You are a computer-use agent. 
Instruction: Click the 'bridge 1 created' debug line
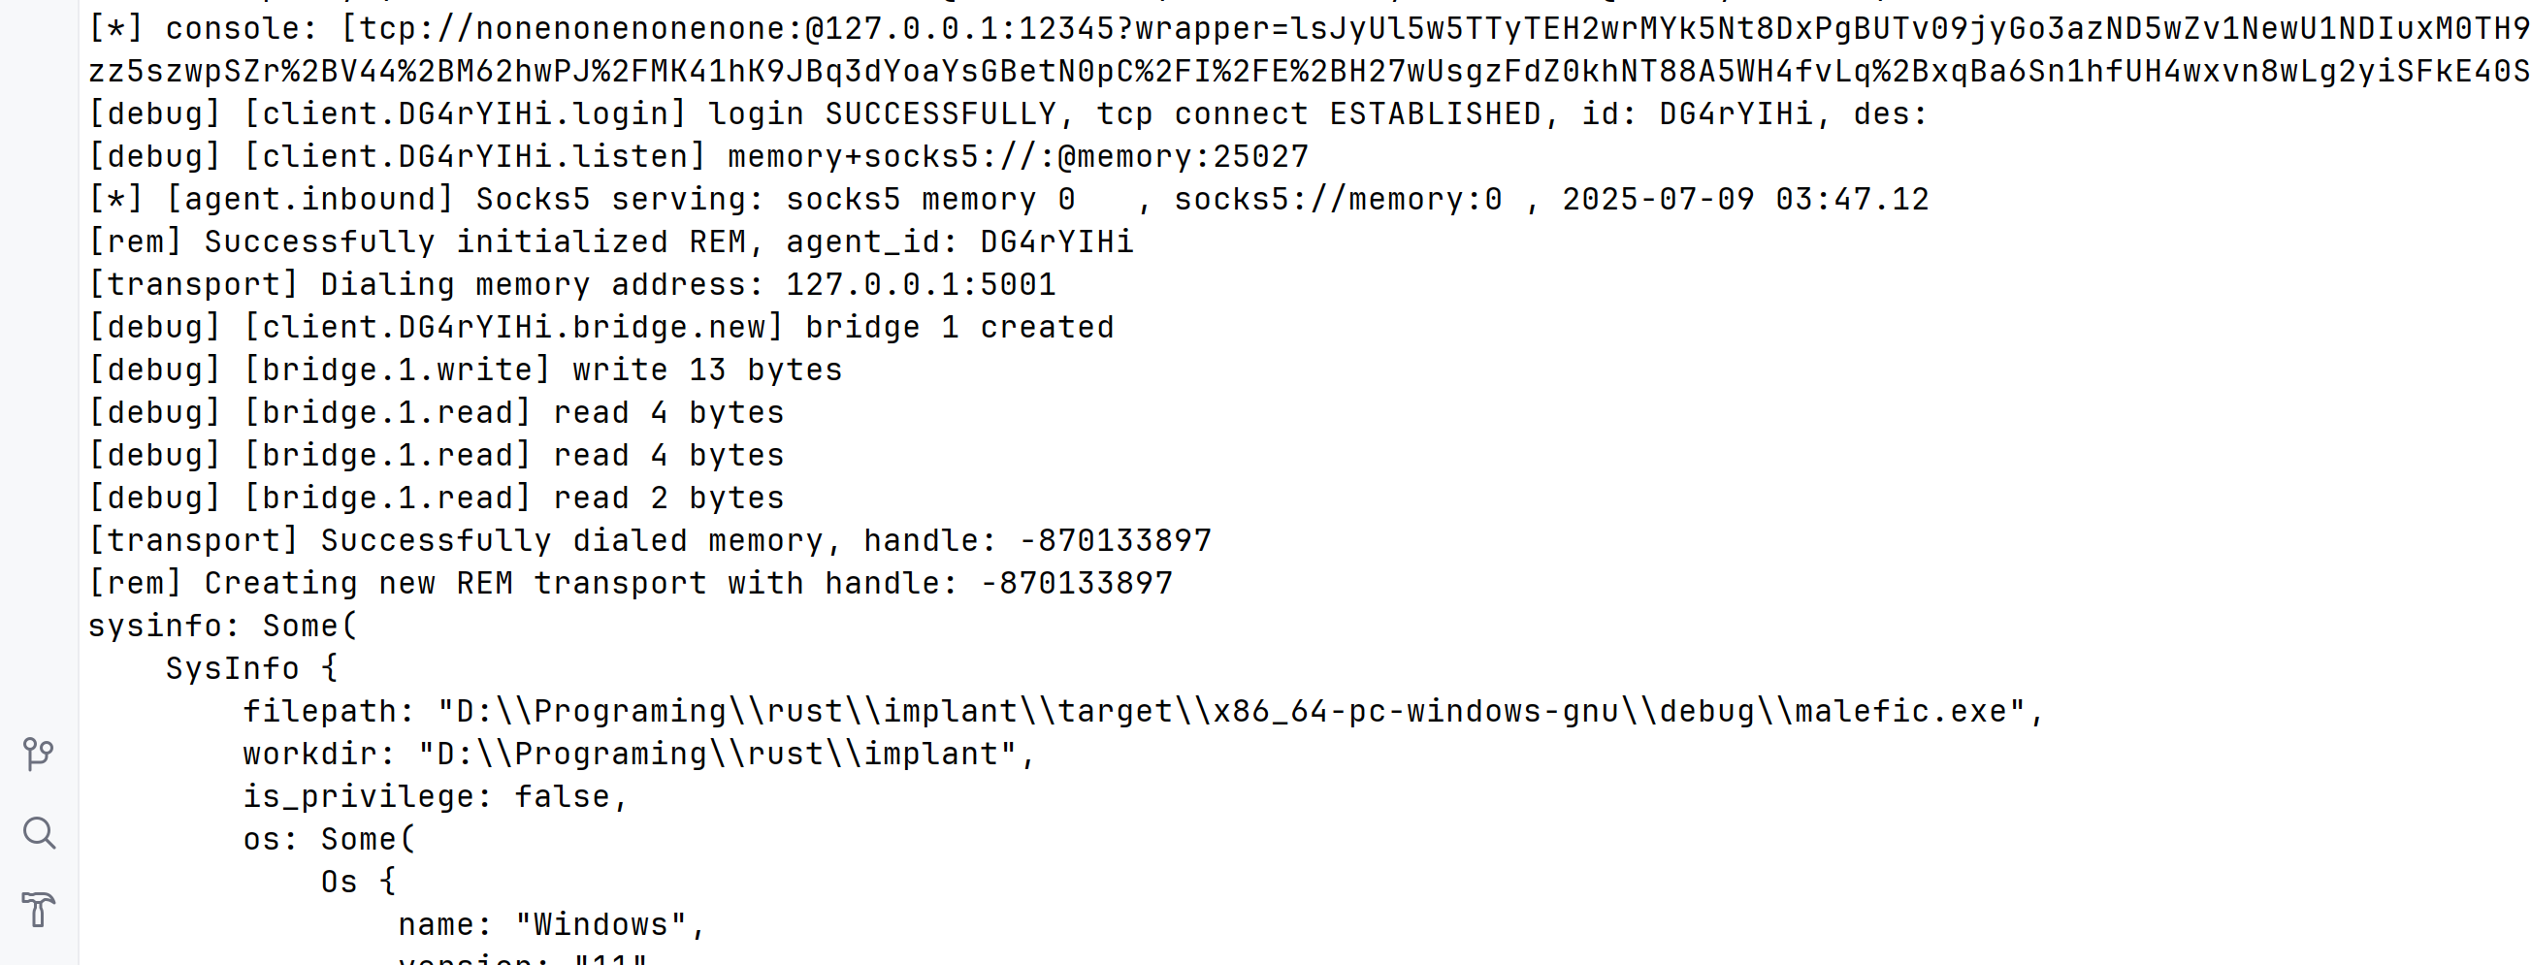601,327
